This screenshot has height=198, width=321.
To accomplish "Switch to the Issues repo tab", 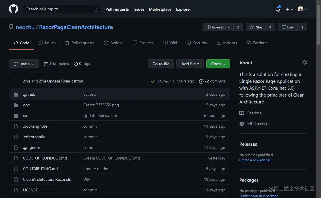I will [47, 43].
